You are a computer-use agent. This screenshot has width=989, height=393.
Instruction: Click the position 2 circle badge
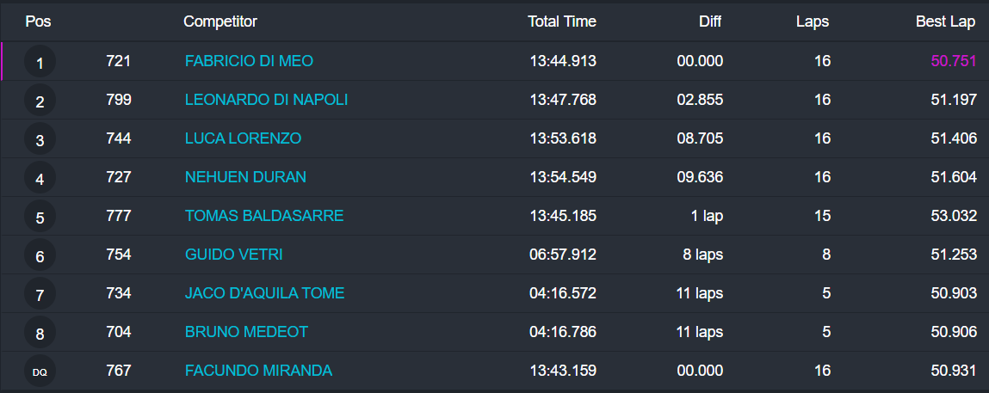coord(40,101)
